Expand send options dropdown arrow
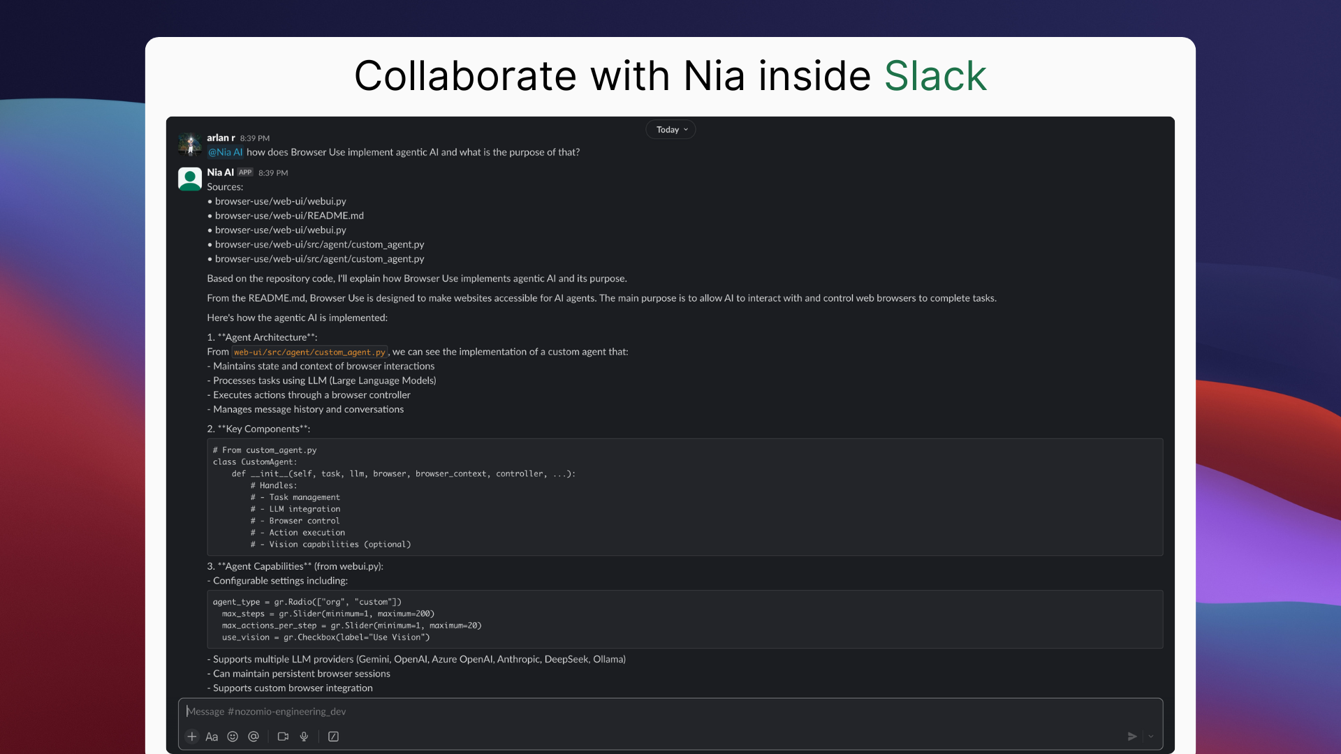The image size is (1341, 754). [x=1151, y=737]
